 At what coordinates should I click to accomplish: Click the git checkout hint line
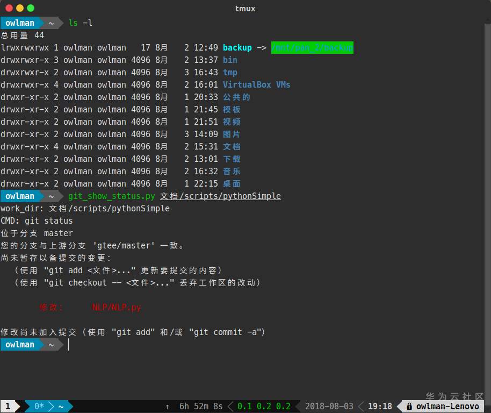coord(137,283)
